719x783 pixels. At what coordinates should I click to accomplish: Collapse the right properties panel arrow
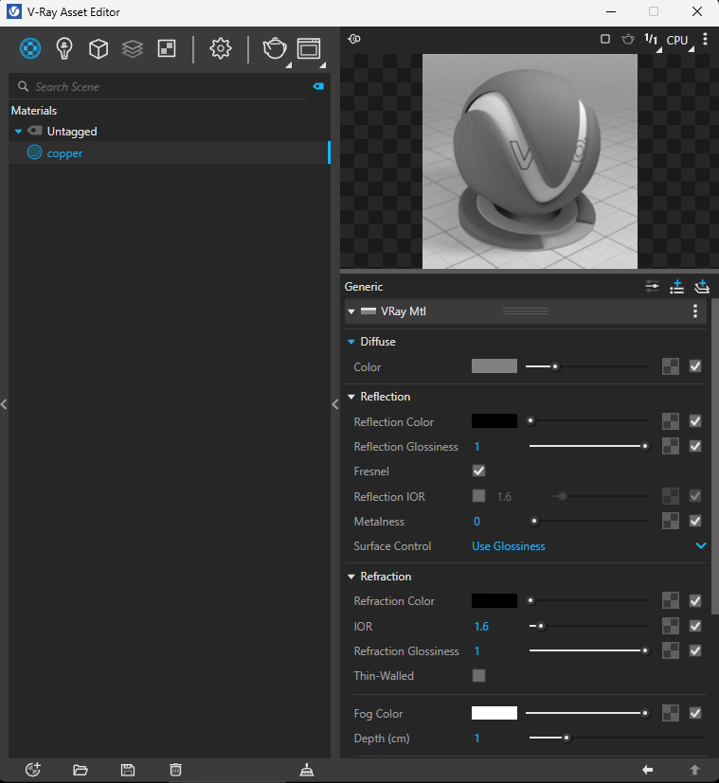[x=335, y=404]
